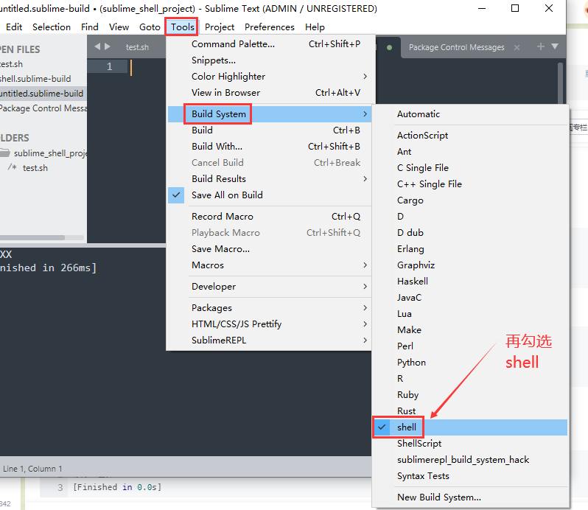Select the checked shell build system
Screen dimensions: 588x510
[x=469, y=427]
